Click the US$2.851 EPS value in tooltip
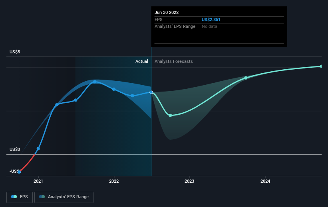The width and height of the screenshot is (328, 207). tap(211, 20)
